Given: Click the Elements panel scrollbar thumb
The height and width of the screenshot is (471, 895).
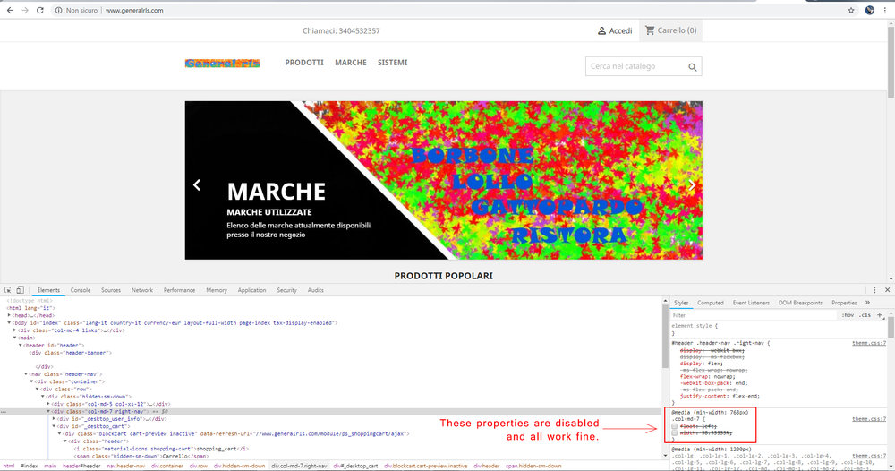Looking at the screenshot, I should coord(665,337).
